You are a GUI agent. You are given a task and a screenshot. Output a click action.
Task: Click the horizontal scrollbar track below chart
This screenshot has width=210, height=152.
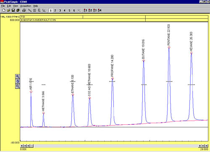click(x=116, y=146)
